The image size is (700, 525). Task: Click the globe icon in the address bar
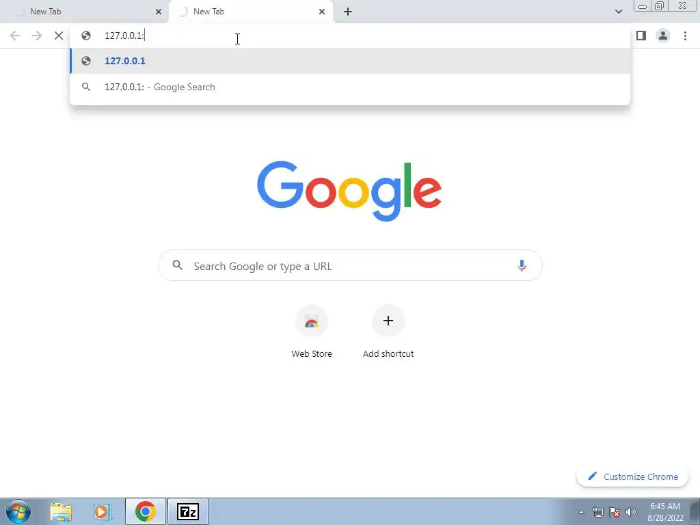coord(86,36)
